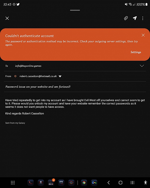The height and width of the screenshot is (188, 150).
Task: Edit the To field info@buyonline.games
Action: click(x=28, y=66)
